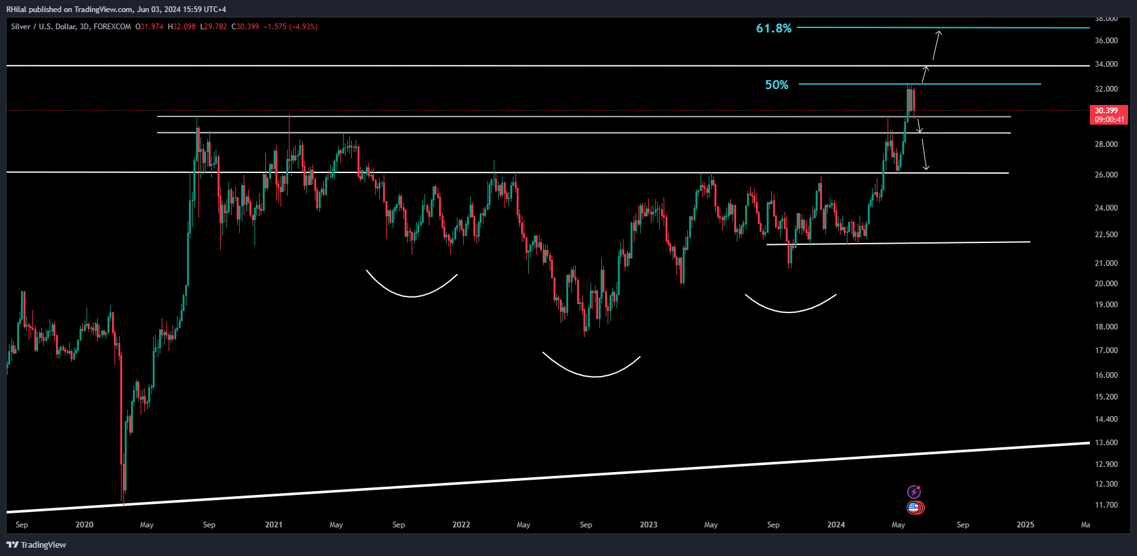Click the 2021 label on the time axis
This screenshot has width=1137, height=556.
(x=274, y=525)
